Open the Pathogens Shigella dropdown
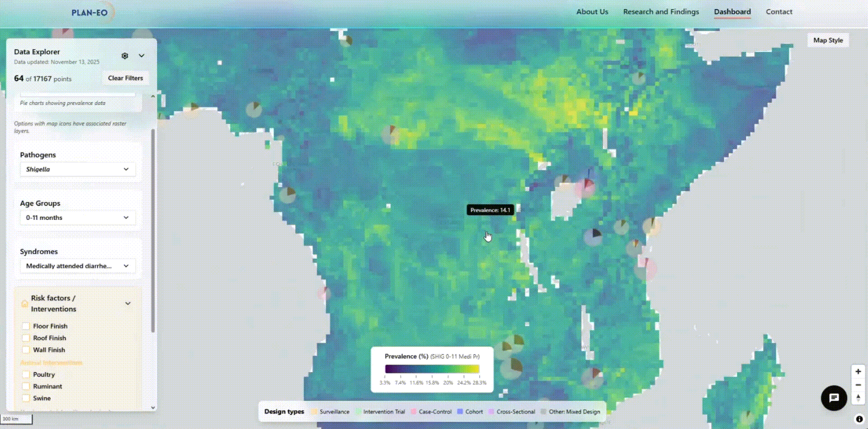 click(x=78, y=169)
